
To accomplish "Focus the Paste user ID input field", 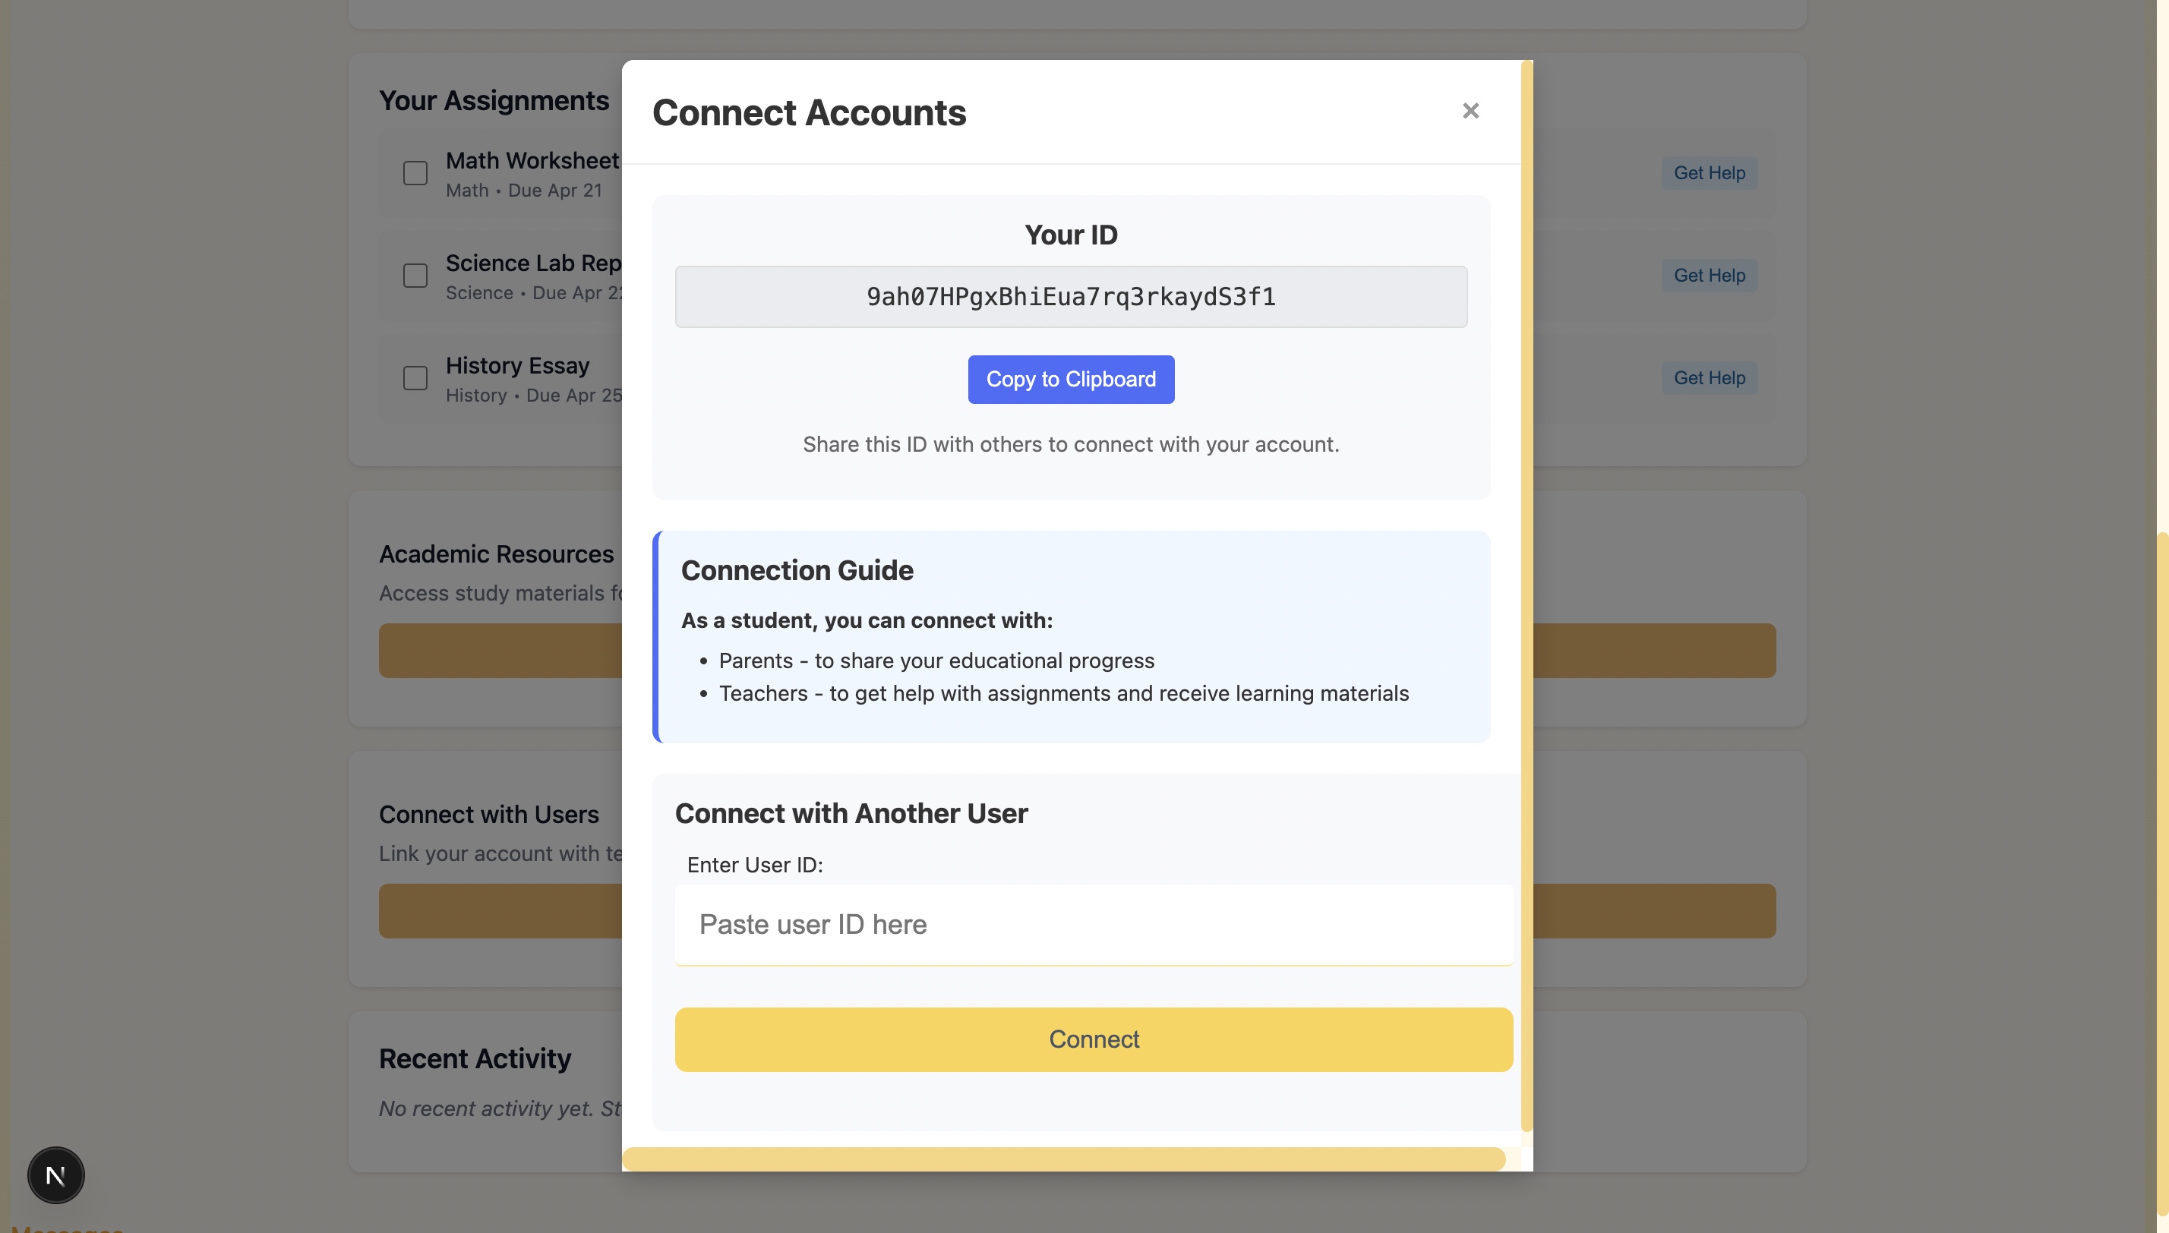I will [x=1093, y=925].
